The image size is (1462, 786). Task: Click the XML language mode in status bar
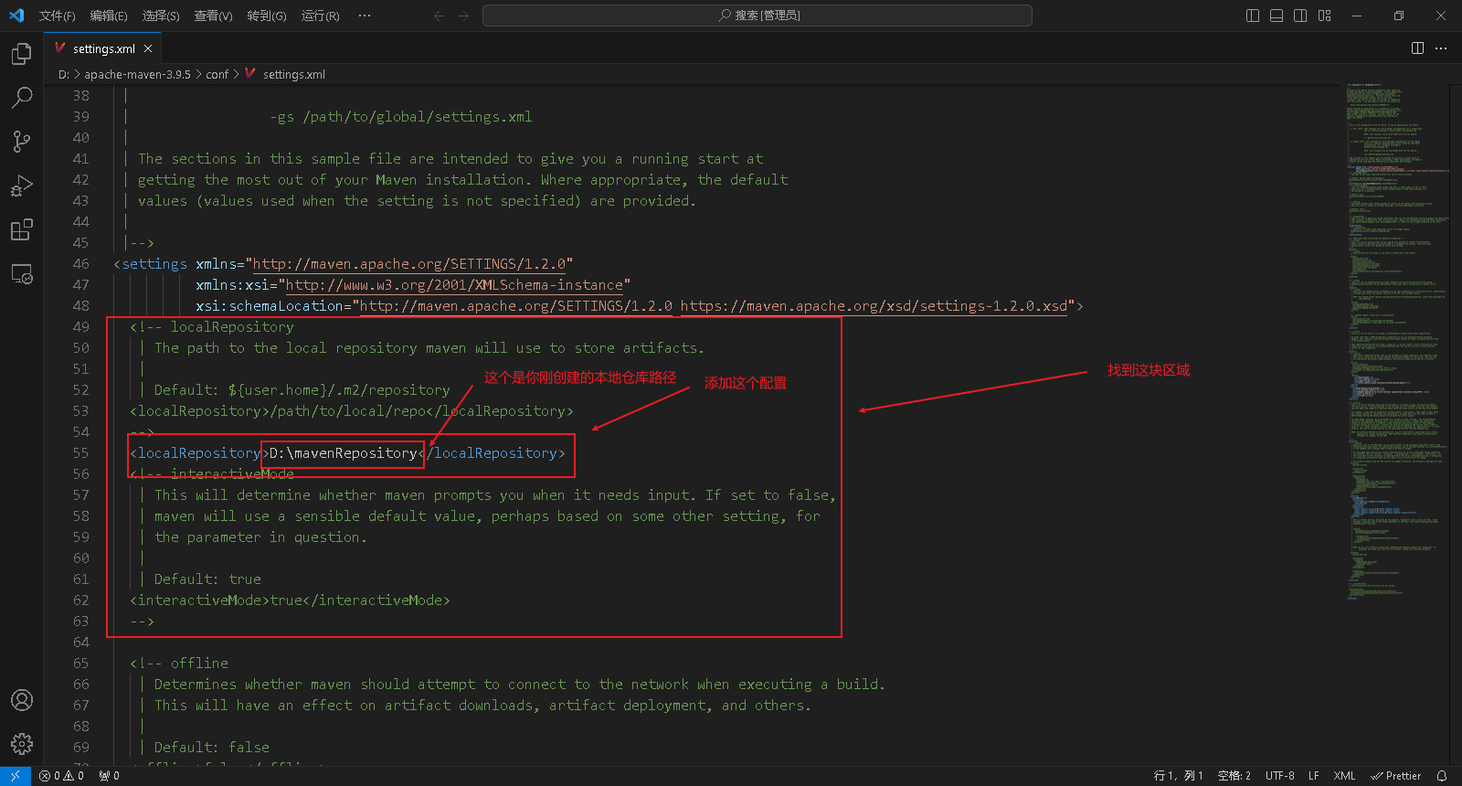pyautogui.click(x=1344, y=776)
